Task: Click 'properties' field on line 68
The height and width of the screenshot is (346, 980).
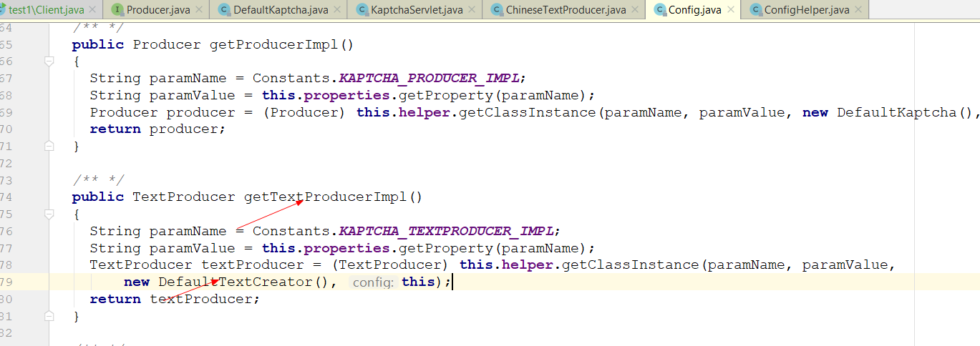Action: (x=346, y=95)
